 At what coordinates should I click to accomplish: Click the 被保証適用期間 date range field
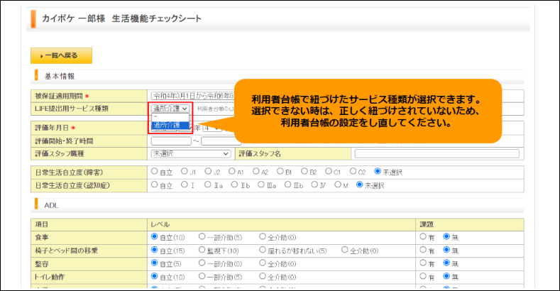[193, 96]
